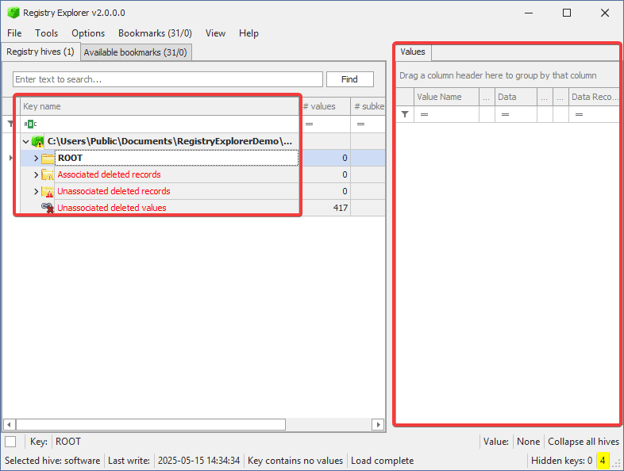The width and height of the screenshot is (624, 471).
Task: Click the equals operator under Data column
Action: click(x=506, y=114)
